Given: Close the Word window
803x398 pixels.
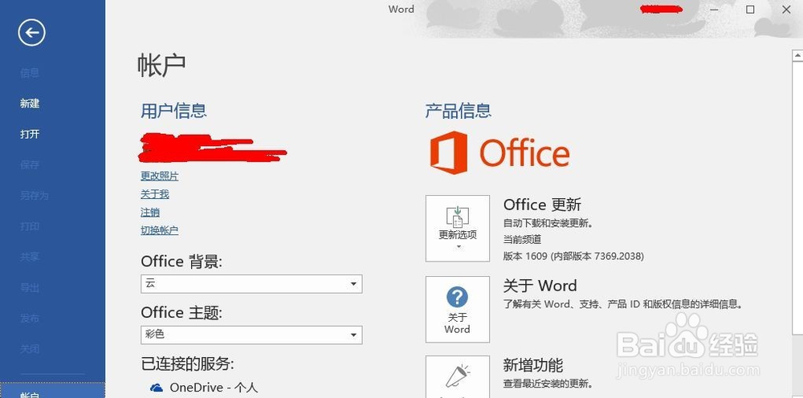Looking at the screenshot, I should (786, 9).
